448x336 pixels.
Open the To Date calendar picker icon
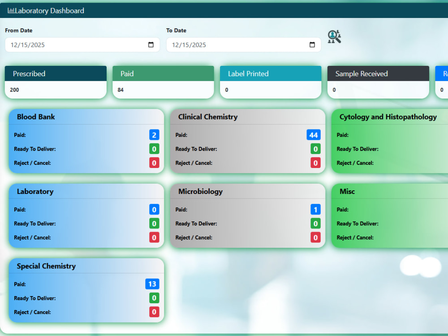(312, 44)
